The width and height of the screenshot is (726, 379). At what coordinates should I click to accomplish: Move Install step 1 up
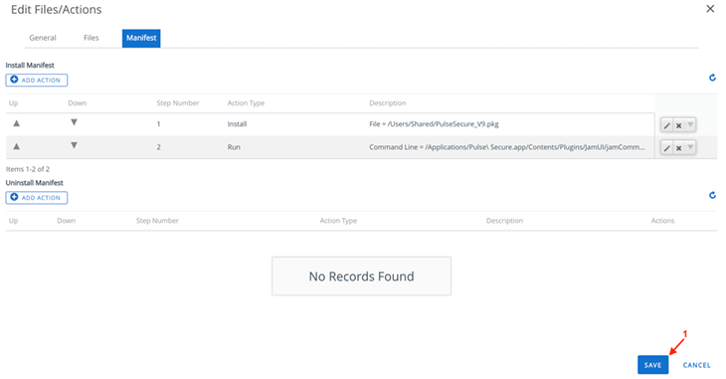pos(16,123)
